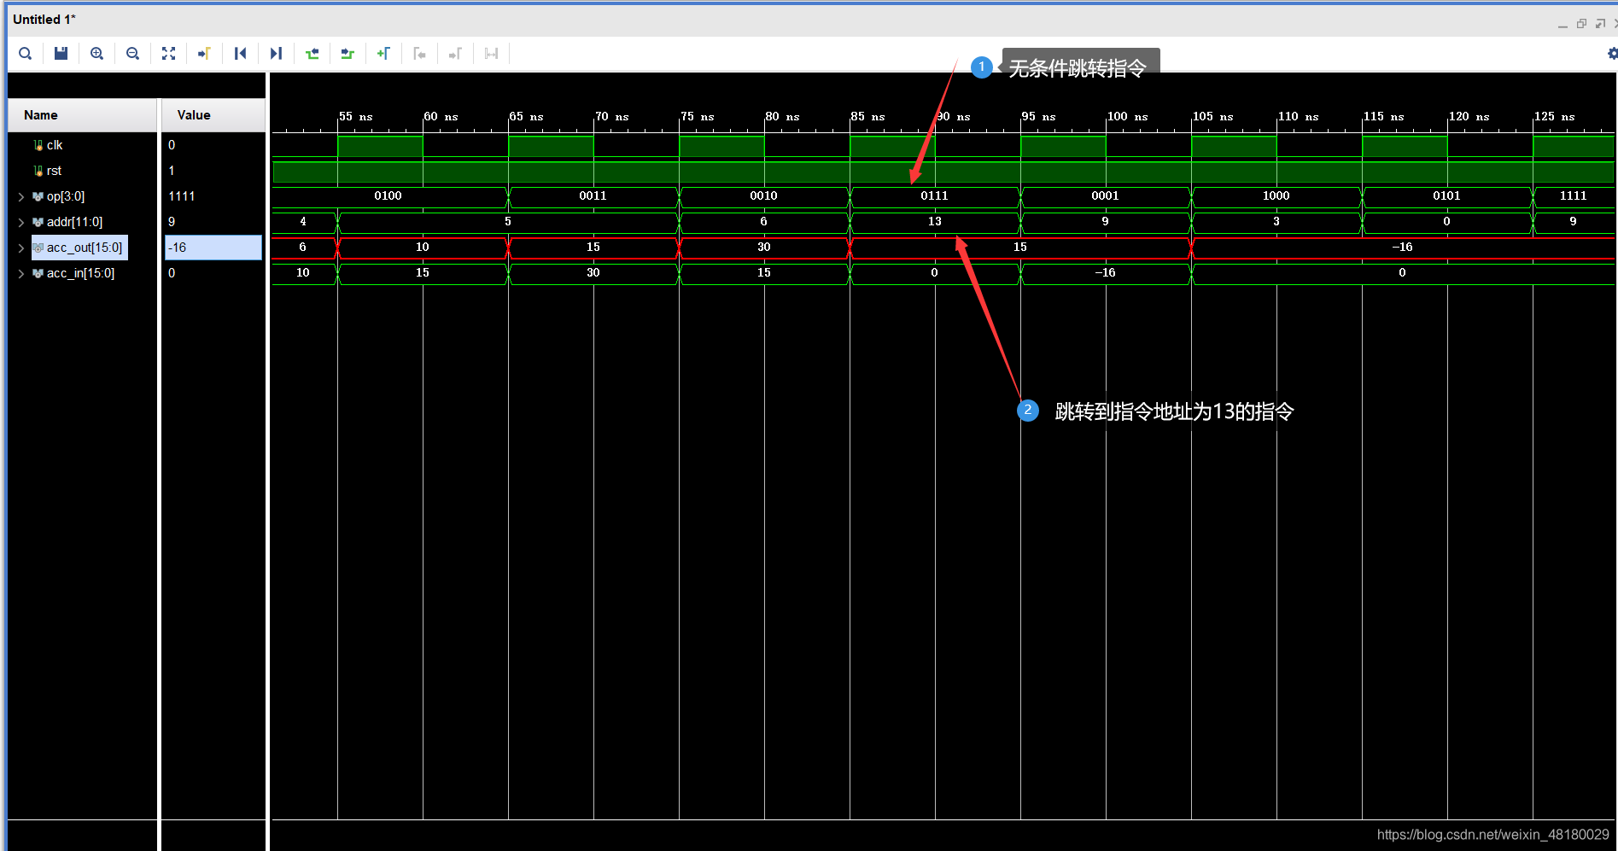Select the Untitled 1* tab
1618x851 pixels.
[44, 20]
